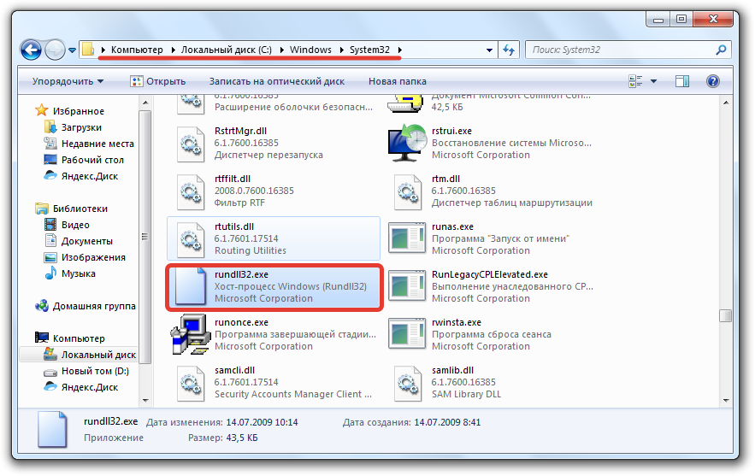Click Записать на оптический диск

click(277, 81)
